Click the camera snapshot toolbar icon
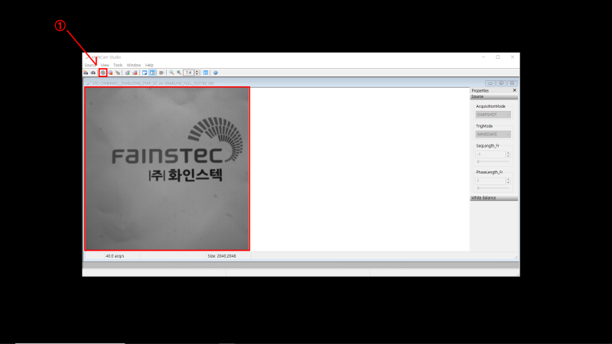 point(93,73)
